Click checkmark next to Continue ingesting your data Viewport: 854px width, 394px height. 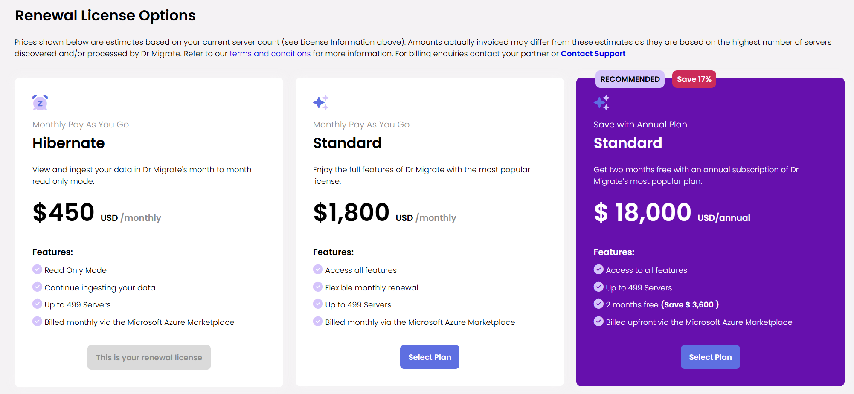click(37, 287)
